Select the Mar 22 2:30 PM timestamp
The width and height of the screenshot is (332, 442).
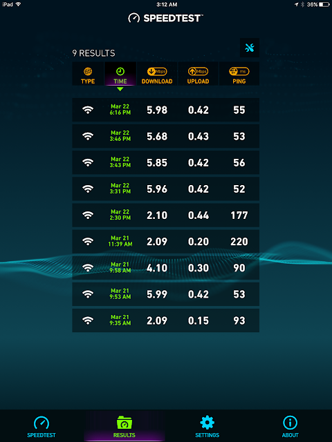pyautogui.click(x=120, y=215)
